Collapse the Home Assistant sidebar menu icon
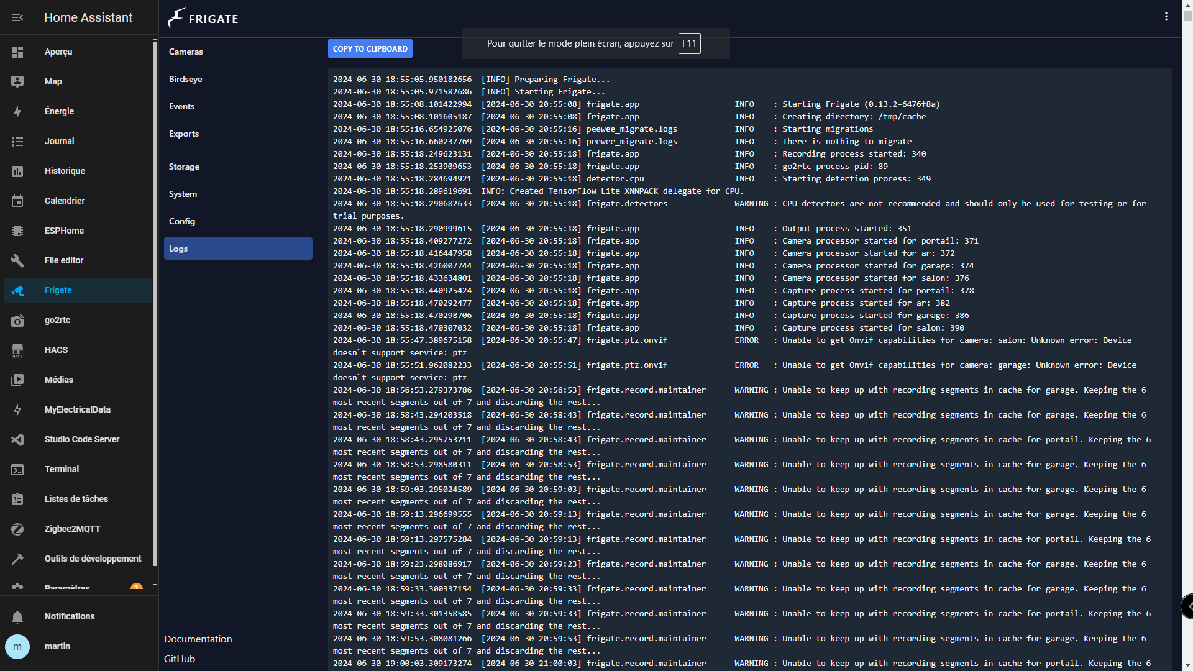Viewport: 1193px width, 671px height. pos(17,17)
